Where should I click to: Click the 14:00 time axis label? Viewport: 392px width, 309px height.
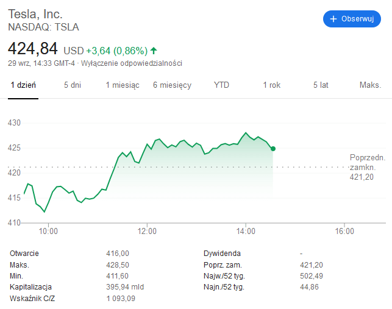pyautogui.click(x=246, y=231)
